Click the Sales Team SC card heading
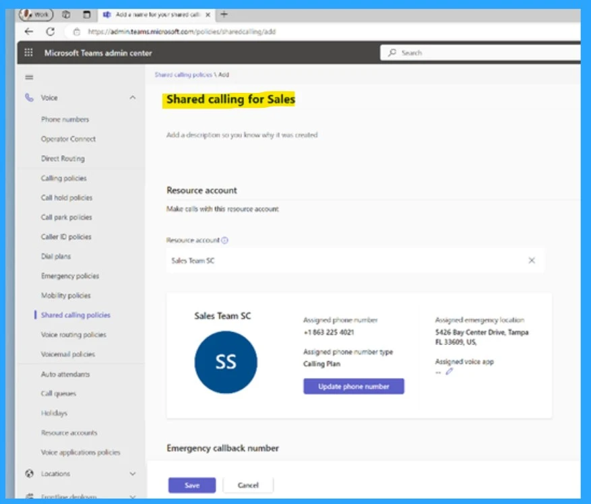 tap(222, 316)
